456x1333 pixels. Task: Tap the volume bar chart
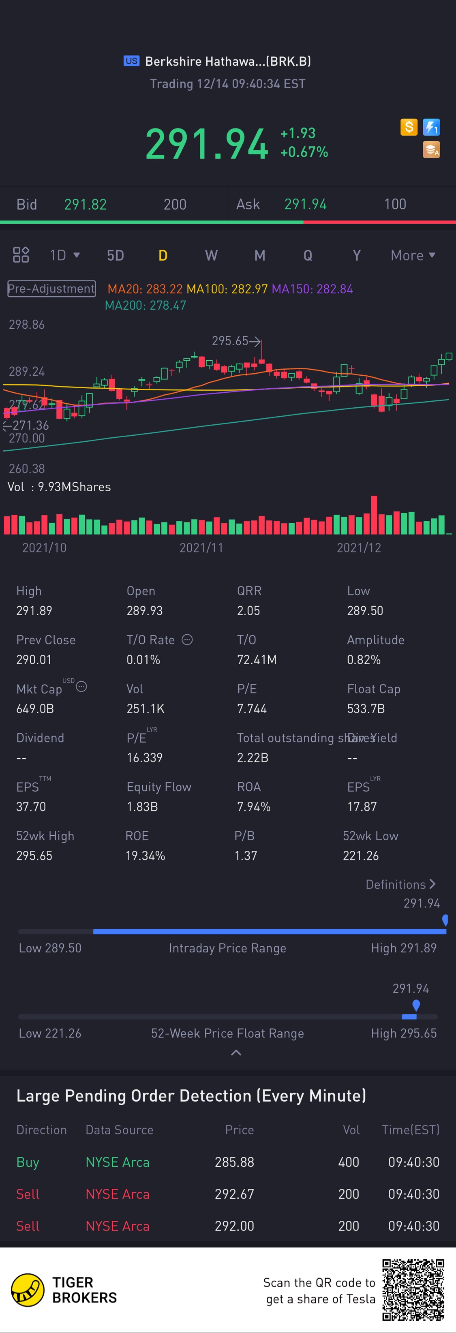(228, 516)
